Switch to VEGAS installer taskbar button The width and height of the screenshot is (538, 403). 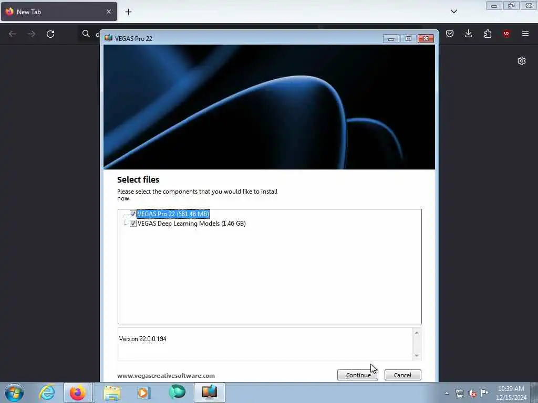[x=210, y=393]
